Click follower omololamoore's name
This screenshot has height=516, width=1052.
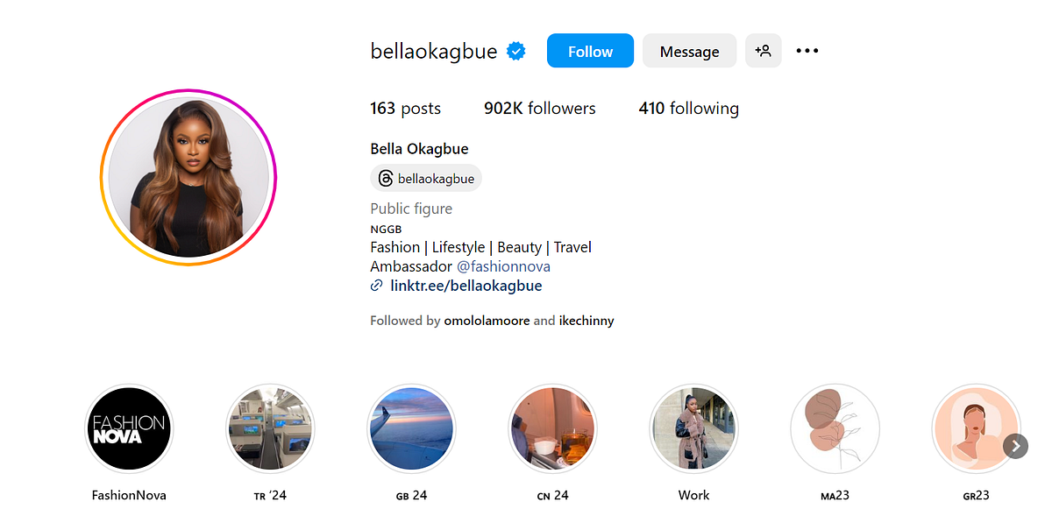(487, 321)
